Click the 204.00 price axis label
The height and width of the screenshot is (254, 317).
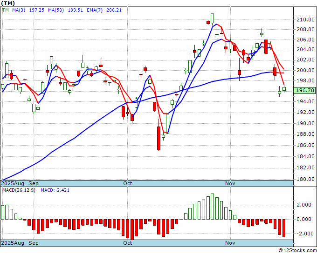pyautogui.click(x=305, y=49)
